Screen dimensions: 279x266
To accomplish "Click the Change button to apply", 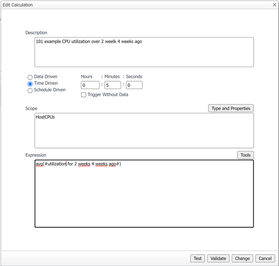I will (242, 259).
